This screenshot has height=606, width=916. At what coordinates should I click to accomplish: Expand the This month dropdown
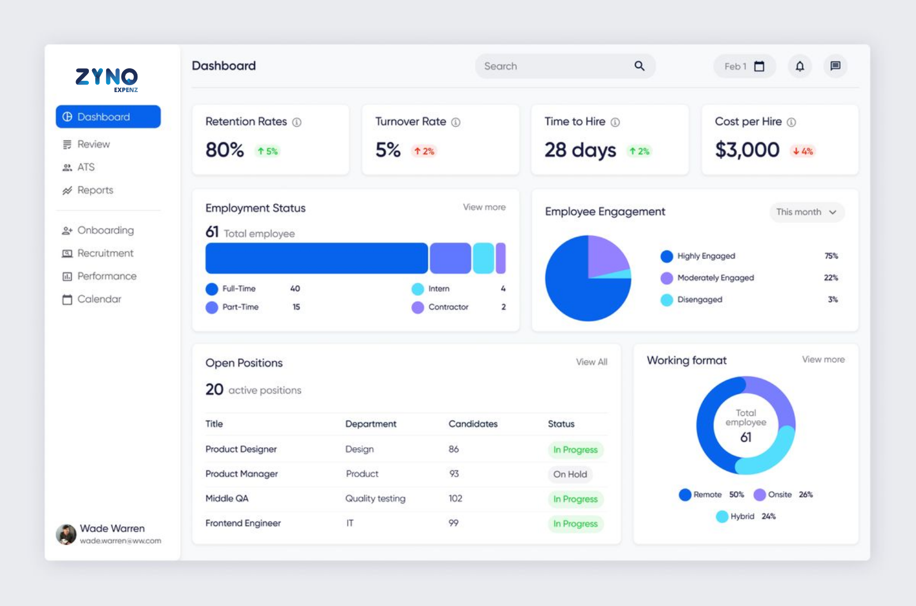807,212
